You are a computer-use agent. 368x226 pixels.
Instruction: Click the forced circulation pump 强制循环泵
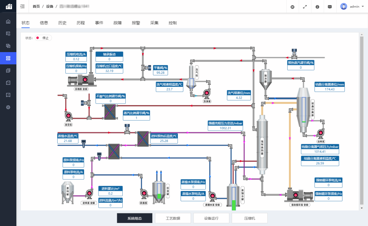pyautogui.click(x=300, y=195)
